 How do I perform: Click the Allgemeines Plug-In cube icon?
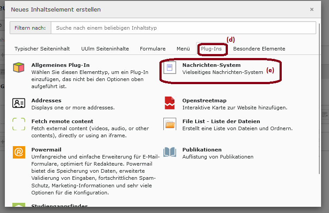(x=19, y=68)
